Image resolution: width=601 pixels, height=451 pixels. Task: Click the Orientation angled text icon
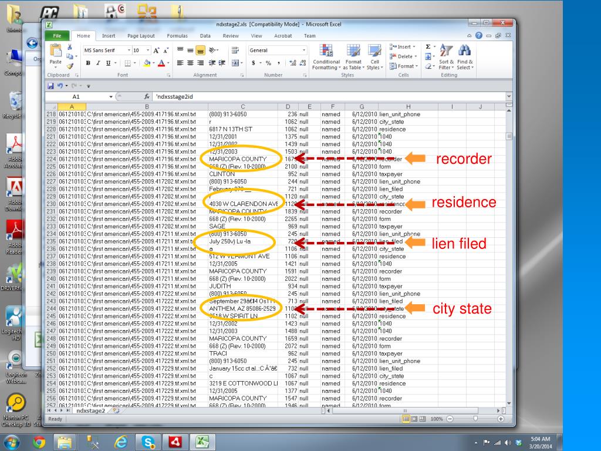(212, 51)
